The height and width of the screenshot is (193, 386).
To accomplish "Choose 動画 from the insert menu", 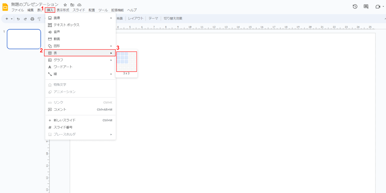I will [x=80, y=39].
